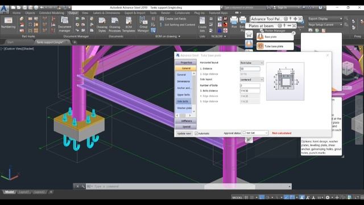Open the Group Manager
364x205 pixels.
[143, 24]
